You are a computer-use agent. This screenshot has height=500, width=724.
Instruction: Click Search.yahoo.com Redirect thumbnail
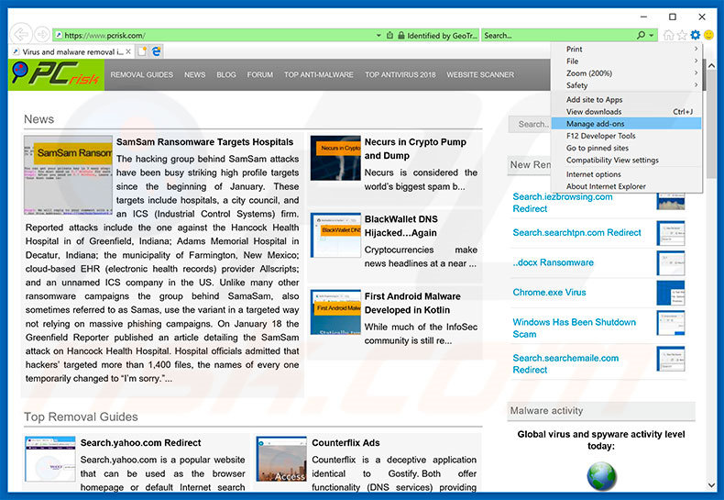(x=49, y=459)
